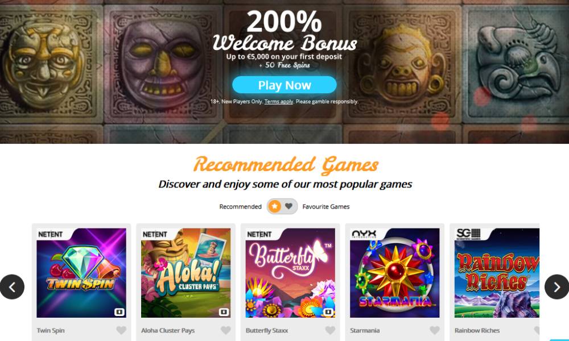Select the Favourite Games label
Screen dimensions: 569x341
pos(326,206)
